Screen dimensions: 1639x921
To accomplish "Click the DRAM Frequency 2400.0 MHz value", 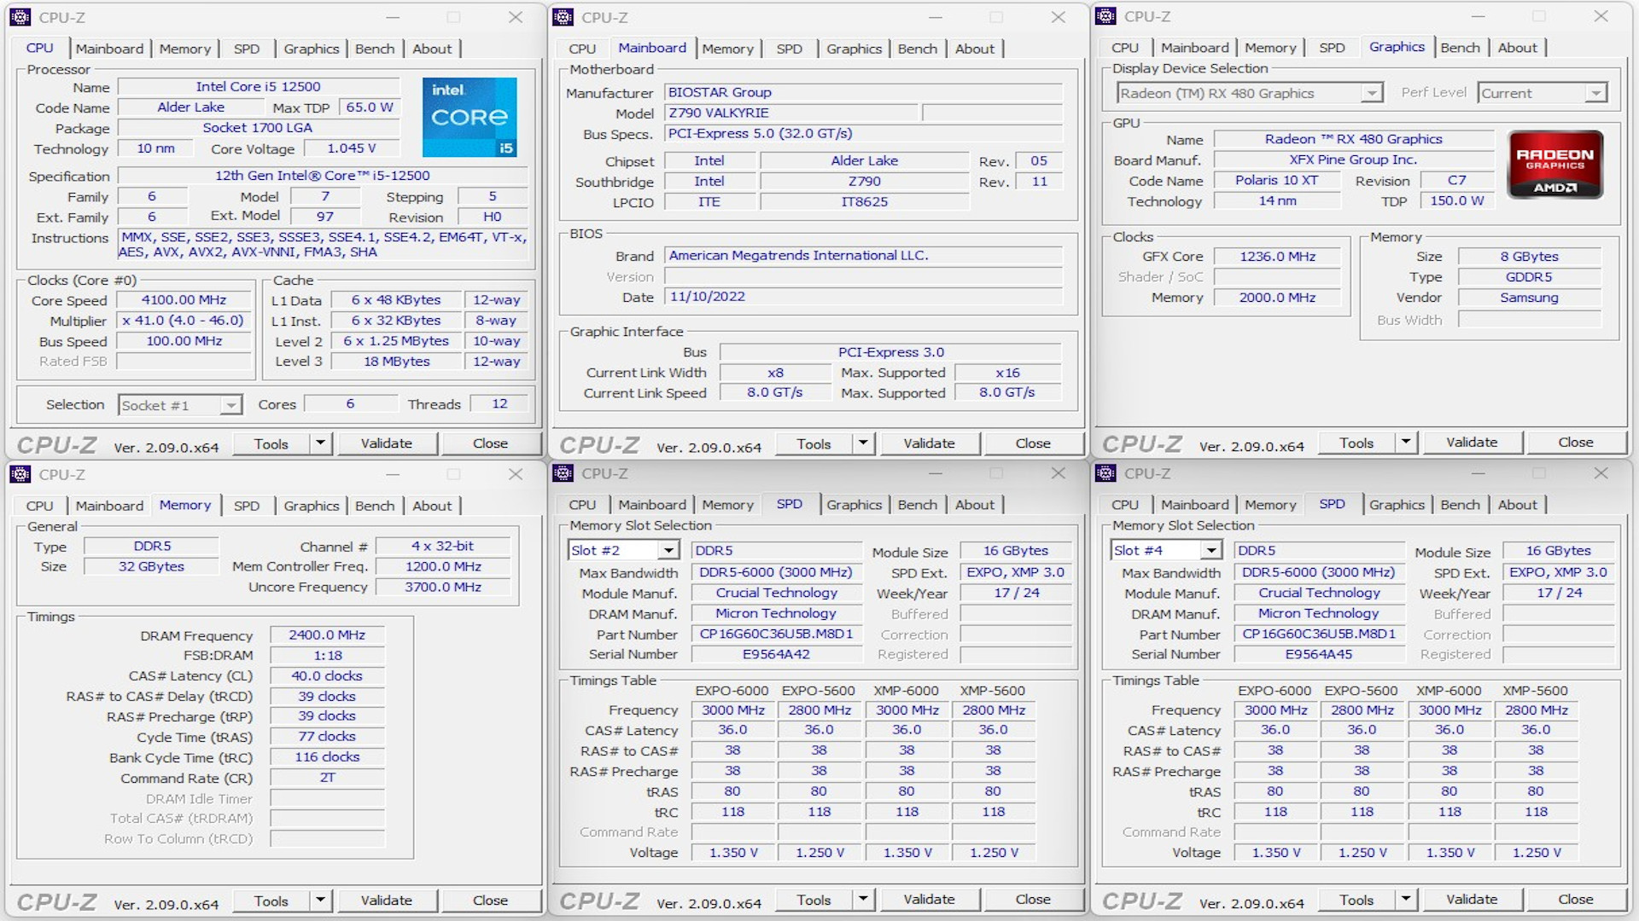I will (327, 635).
